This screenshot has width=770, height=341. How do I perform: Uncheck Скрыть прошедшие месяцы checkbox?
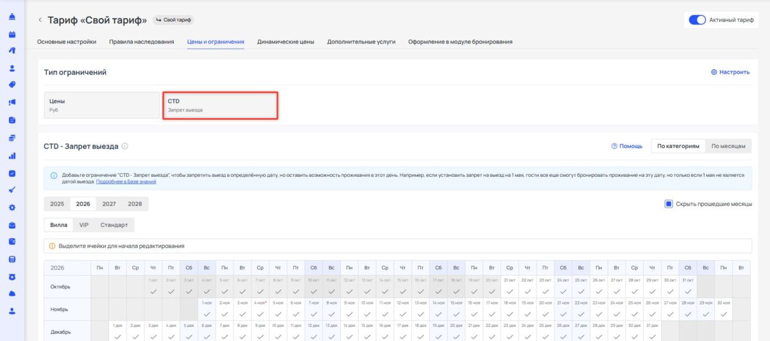point(669,204)
